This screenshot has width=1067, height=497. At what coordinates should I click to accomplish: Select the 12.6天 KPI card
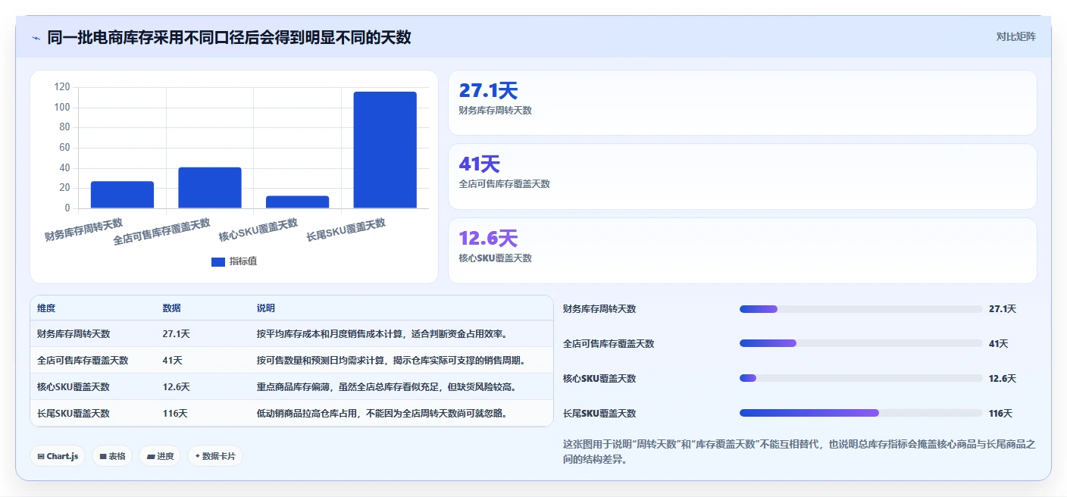click(x=742, y=251)
